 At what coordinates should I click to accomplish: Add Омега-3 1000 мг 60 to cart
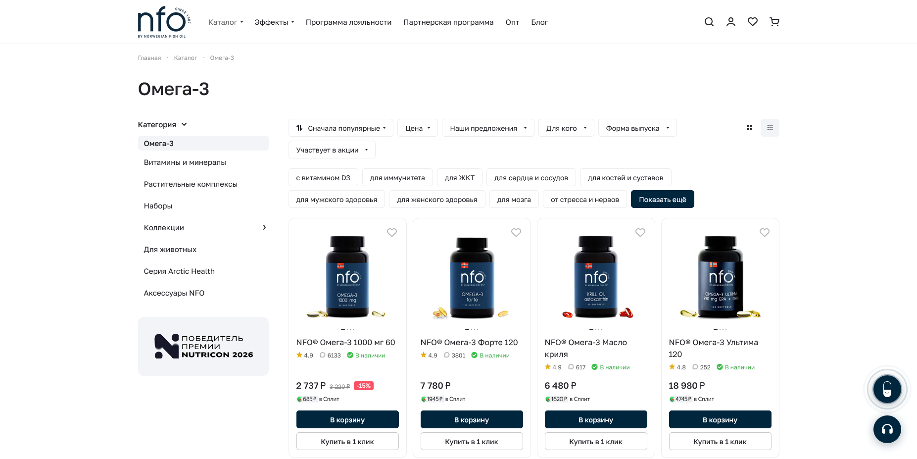coord(347,419)
